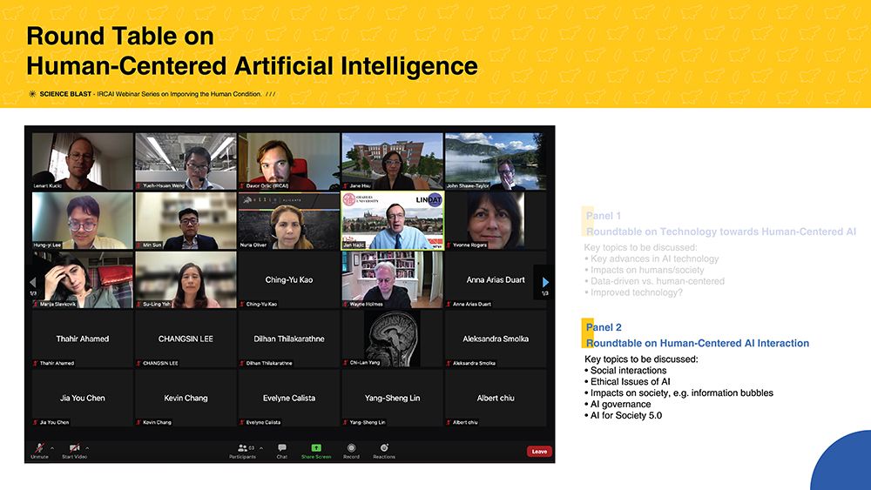Click the Panel 2 heading
Screen dimensions: 871x490
tap(604, 327)
